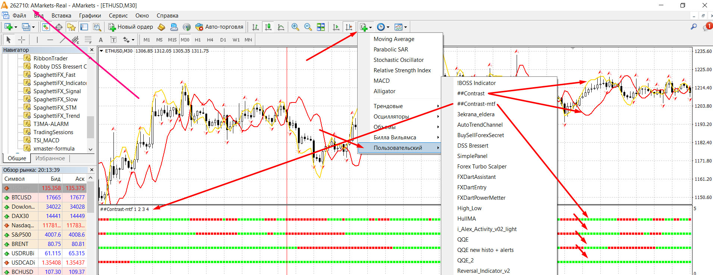Select the text label A tool
Viewport: 713px width, 275px height.
pos(100,39)
